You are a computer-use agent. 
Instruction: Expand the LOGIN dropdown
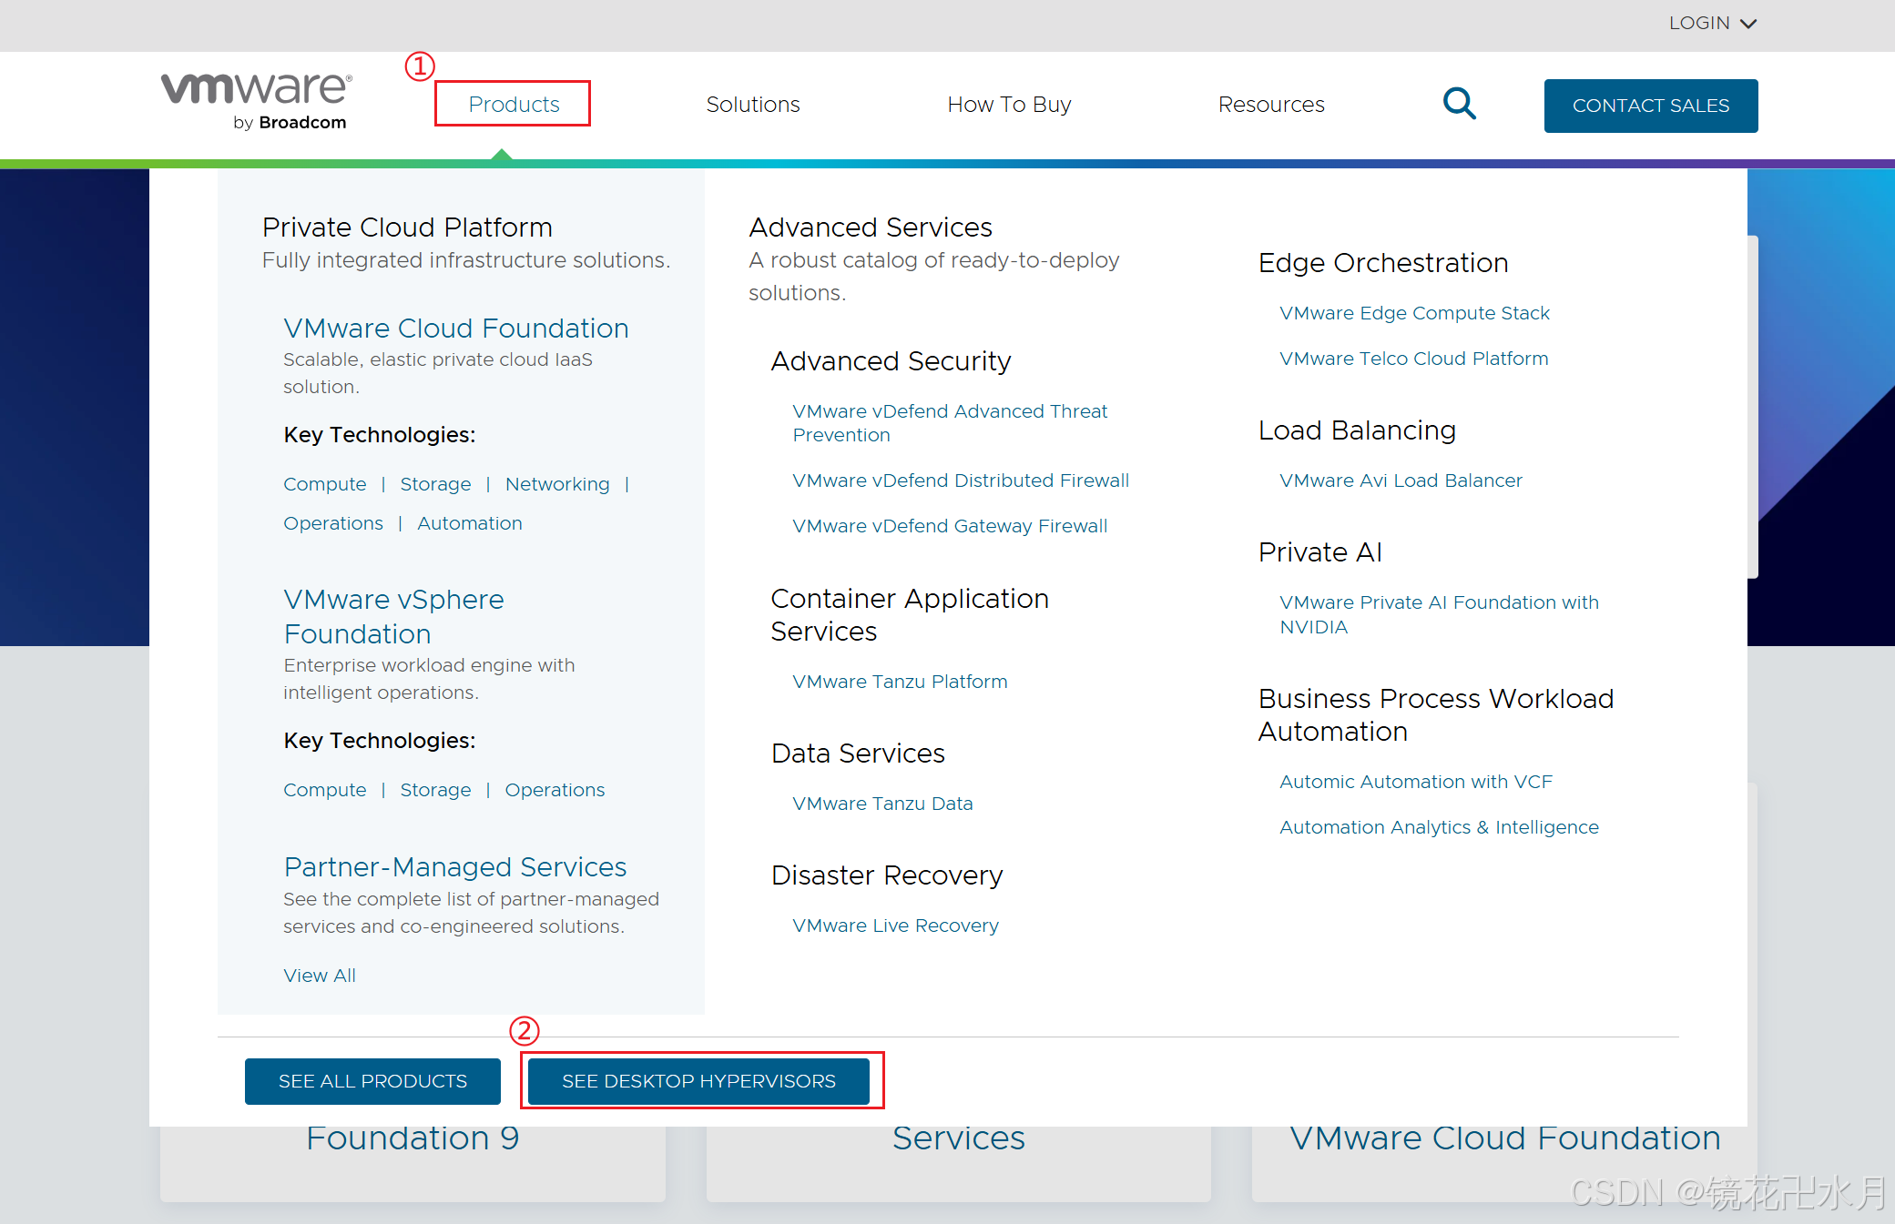pyautogui.click(x=1712, y=23)
